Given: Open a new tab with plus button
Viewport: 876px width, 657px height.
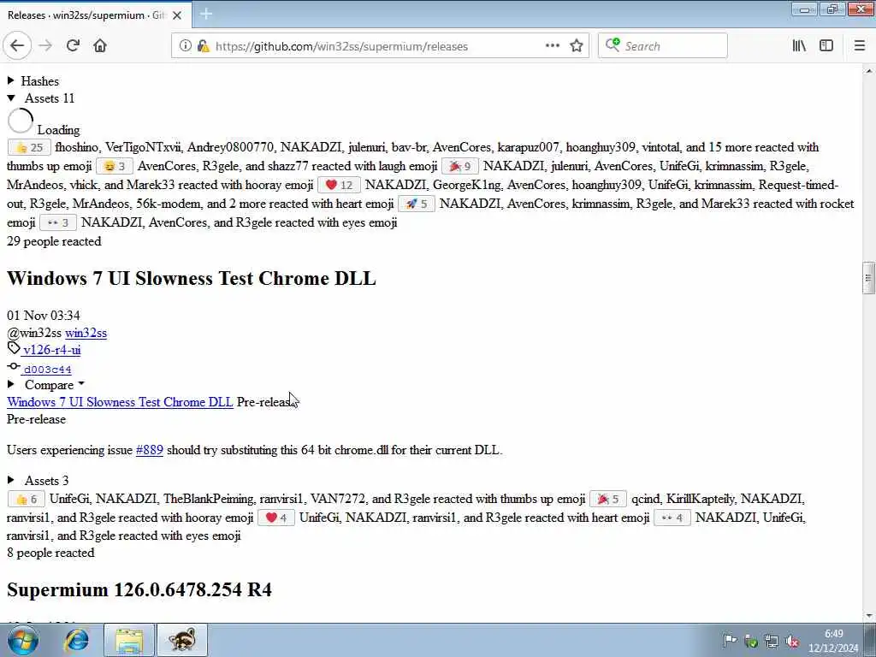Looking at the screenshot, I should pos(205,15).
